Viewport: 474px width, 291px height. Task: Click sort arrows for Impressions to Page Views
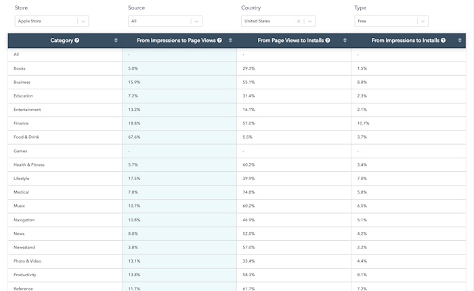click(x=230, y=41)
